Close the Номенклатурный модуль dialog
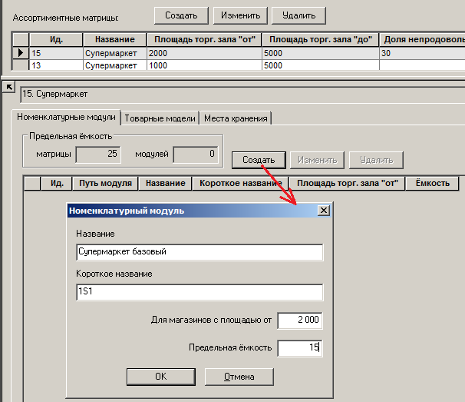Viewport: 465px width, 402px height. coord(324,211)
